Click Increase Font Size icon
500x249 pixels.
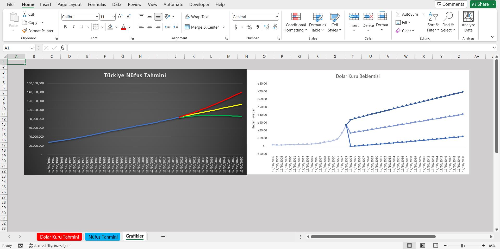click(120, 17)
